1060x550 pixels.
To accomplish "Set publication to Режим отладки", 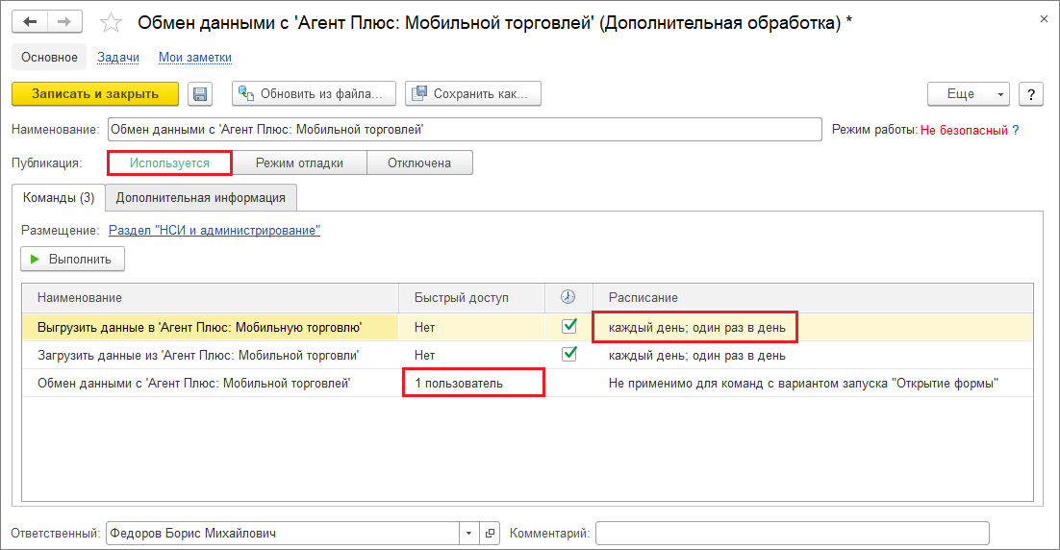I will (x=299, y=162).
